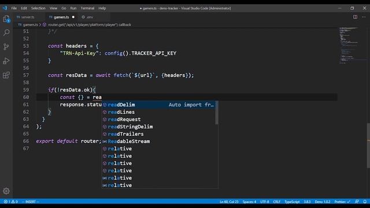Viewport: 370px width, 208px height.
Task: Select ReadableStream suggestion
Action: 158,141
